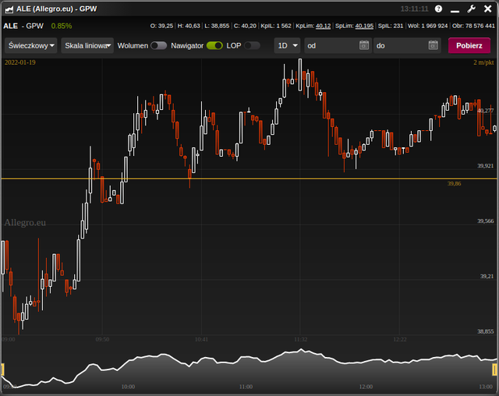Open the Świeczkowy chart type dropdown
This screenshot has width=499, height=396.
(31, 45)
